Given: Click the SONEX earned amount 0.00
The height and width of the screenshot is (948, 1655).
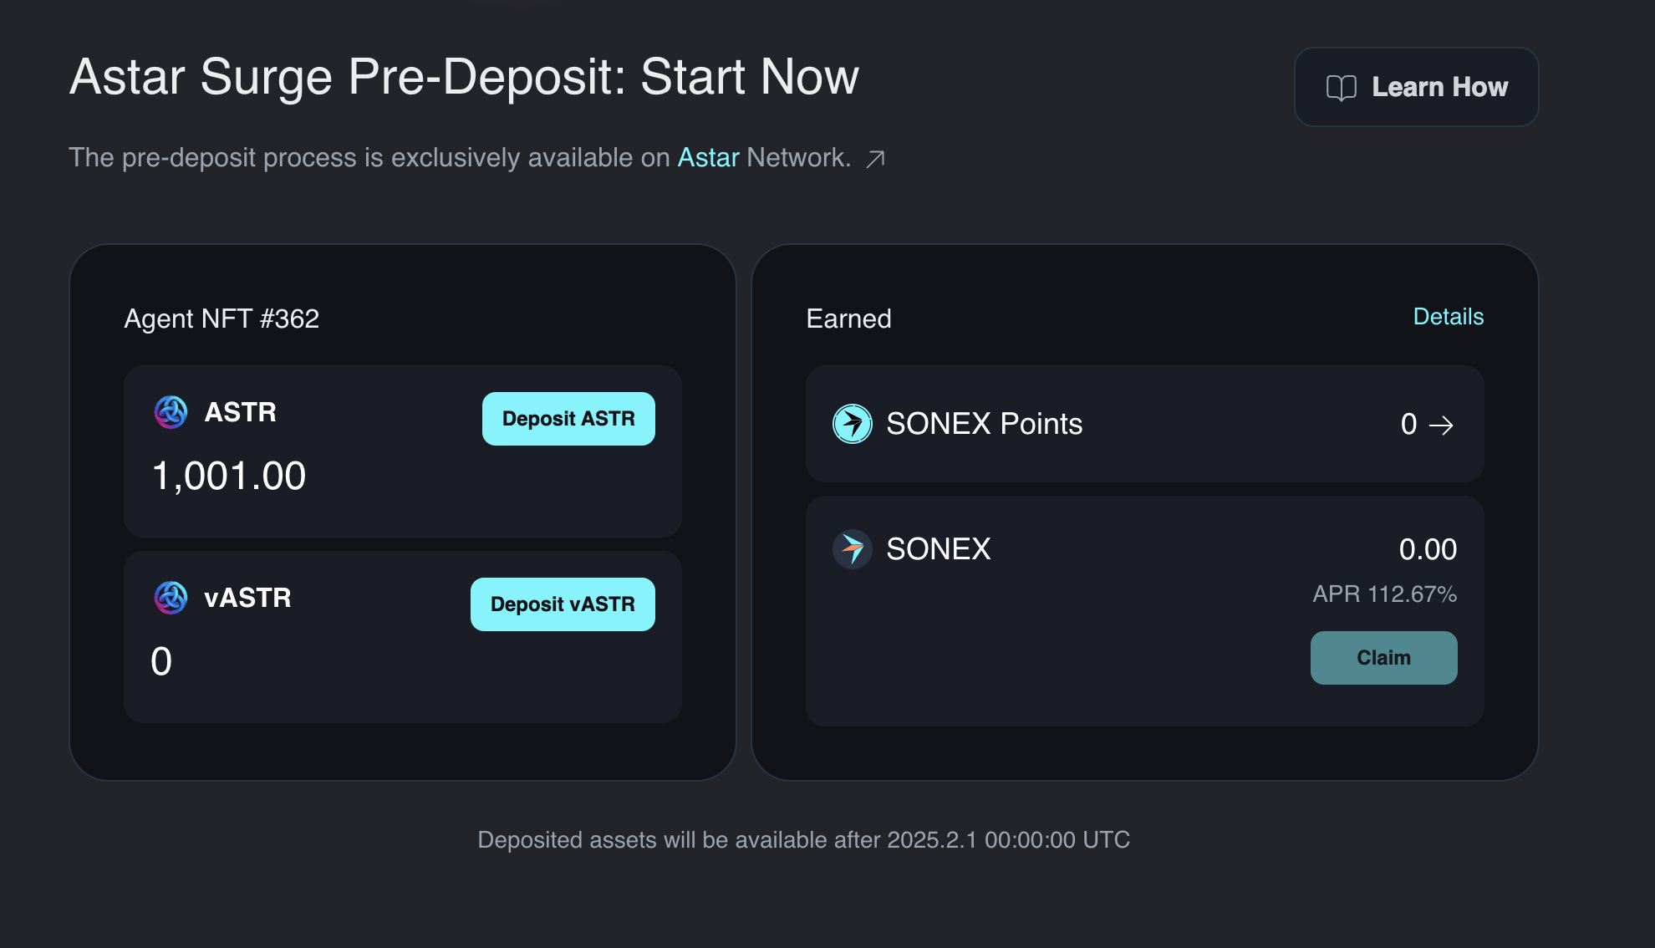Looking at the screenshot, I should tap(1428, 549).
